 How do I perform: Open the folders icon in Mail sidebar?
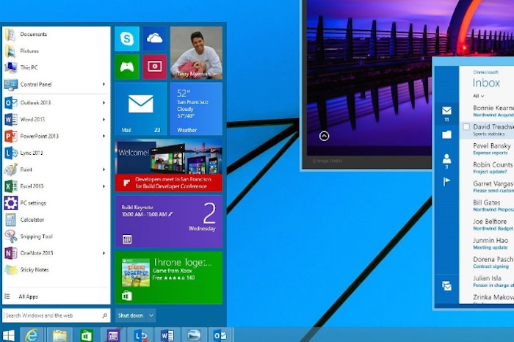tap(446, 134)
